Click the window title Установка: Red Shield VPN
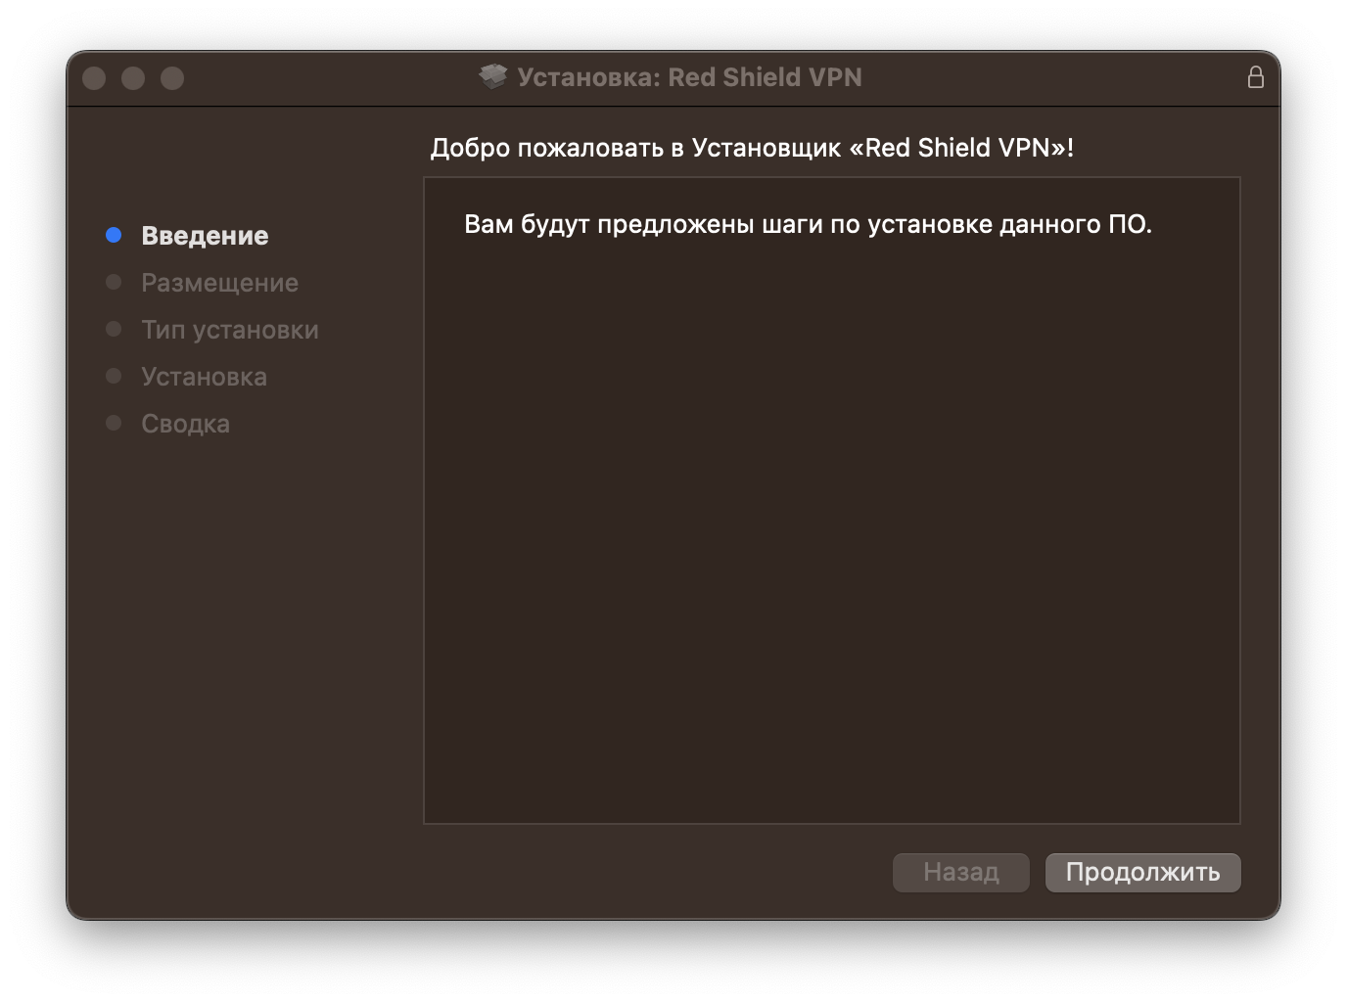The image size is (1347, 1002). point(689,77)
